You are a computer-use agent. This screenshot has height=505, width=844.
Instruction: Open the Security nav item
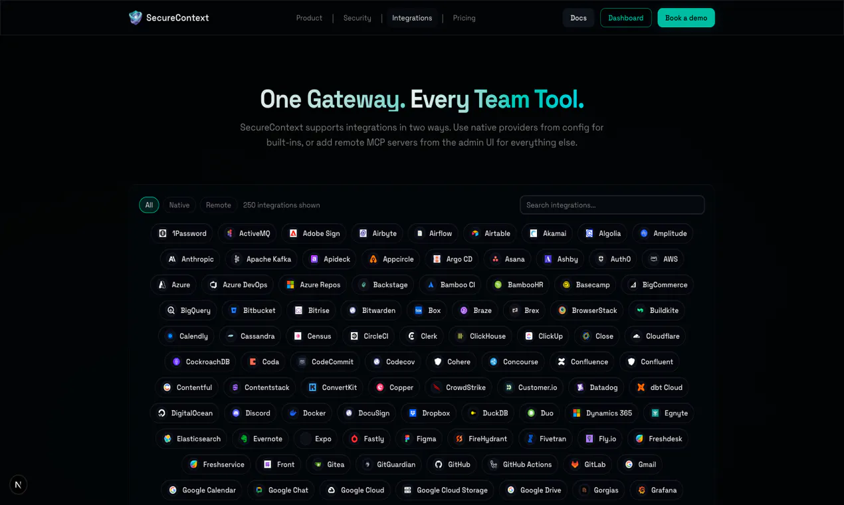357,18
